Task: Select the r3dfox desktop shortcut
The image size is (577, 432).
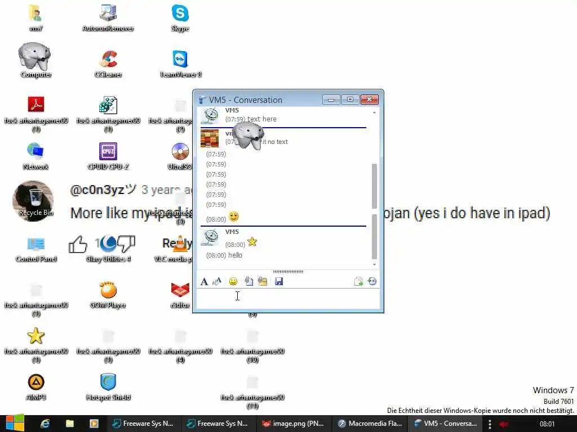Action: point(180,295)
